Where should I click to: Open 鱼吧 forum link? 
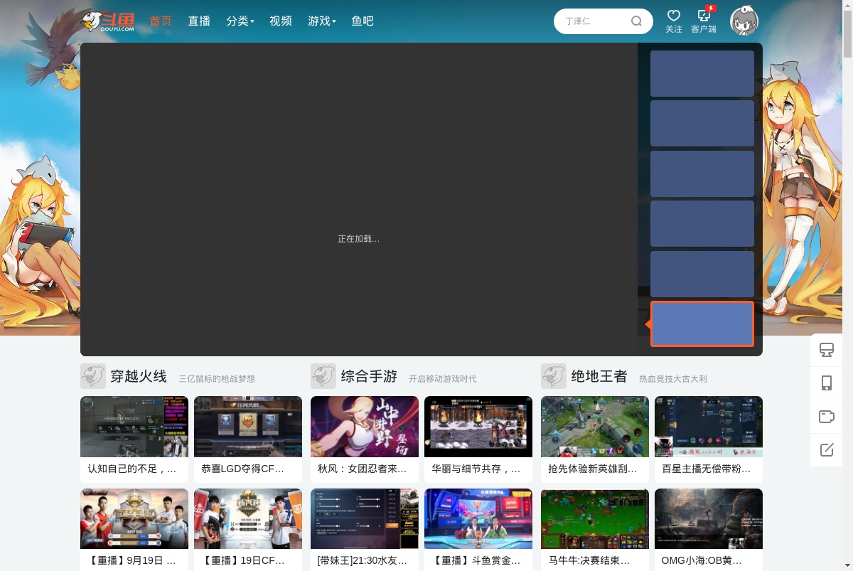(363, 21)
